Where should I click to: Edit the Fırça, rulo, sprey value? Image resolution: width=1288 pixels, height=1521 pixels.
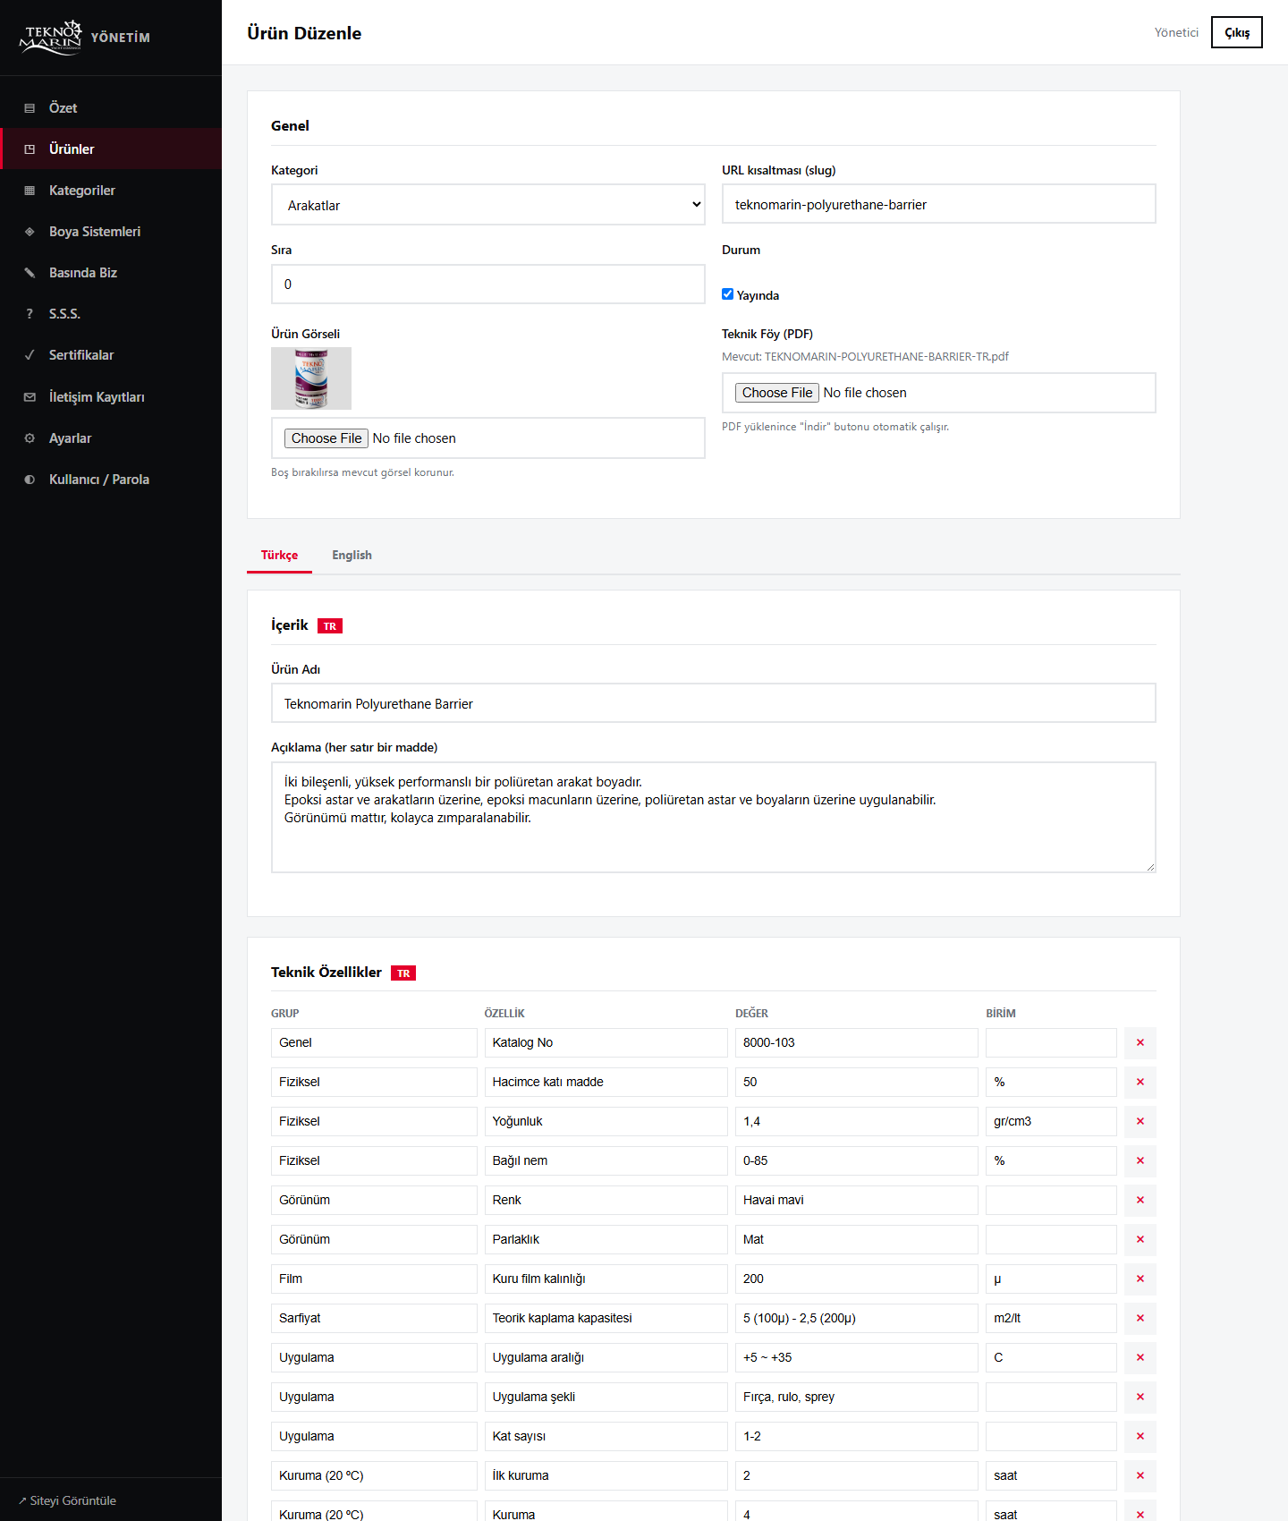857,1397
